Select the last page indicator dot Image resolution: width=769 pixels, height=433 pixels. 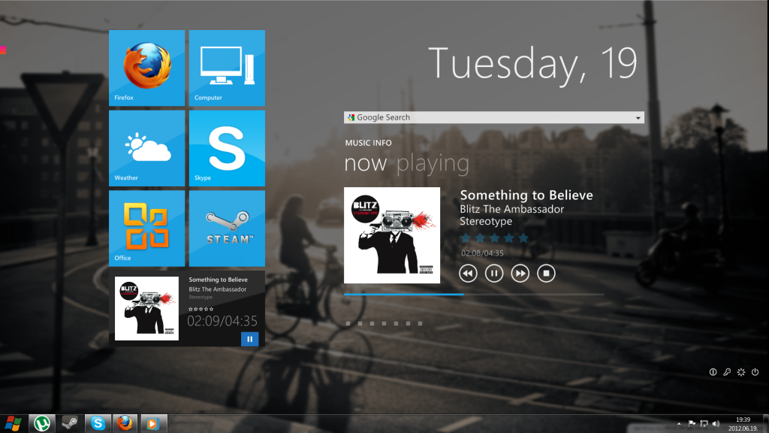[x=420, y=323]
